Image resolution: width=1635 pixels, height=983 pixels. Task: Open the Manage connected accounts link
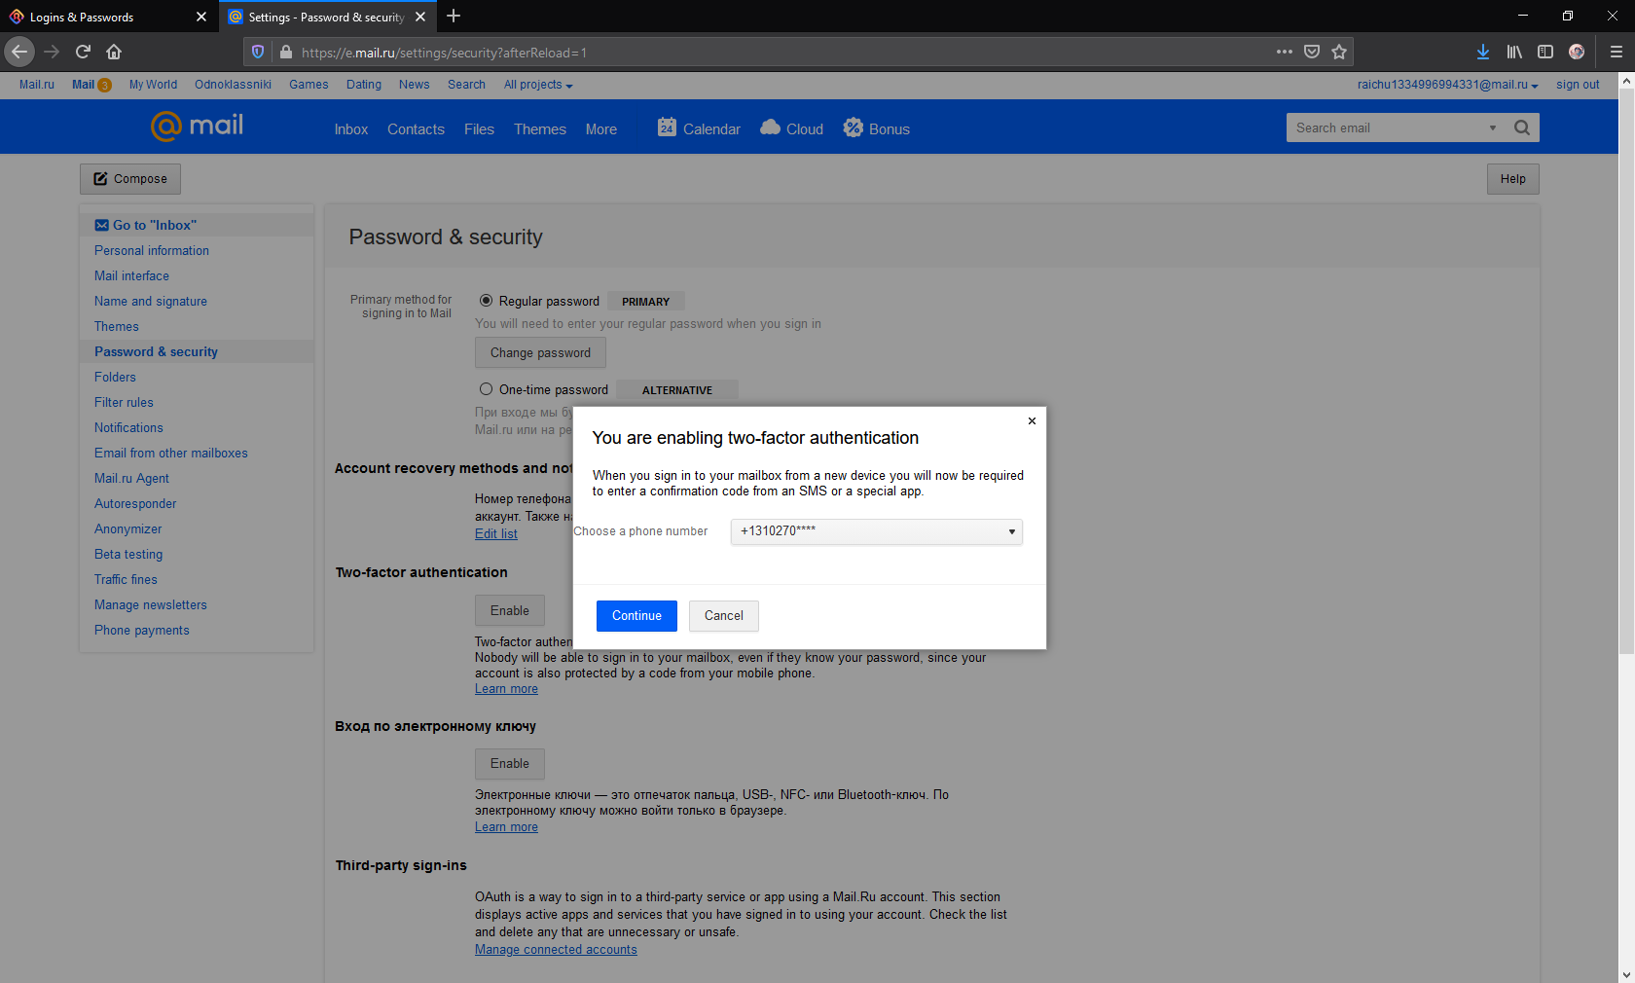coord(556,950)
